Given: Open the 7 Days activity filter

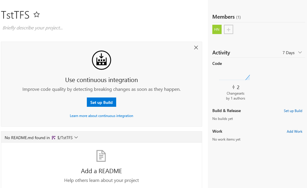Looking at the screenshot, I should point(292,53).
